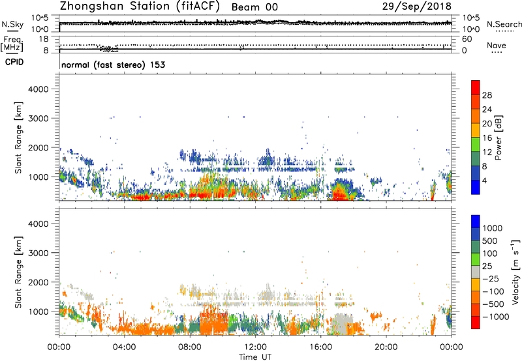522x361 pixels.
Task: Click the power colorbar value 28
Action: (487, 95)
